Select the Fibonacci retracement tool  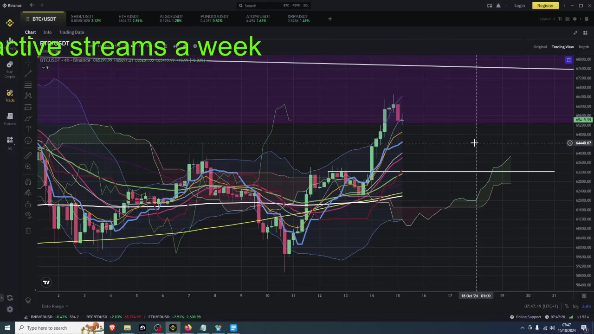(x=28, y=85)
